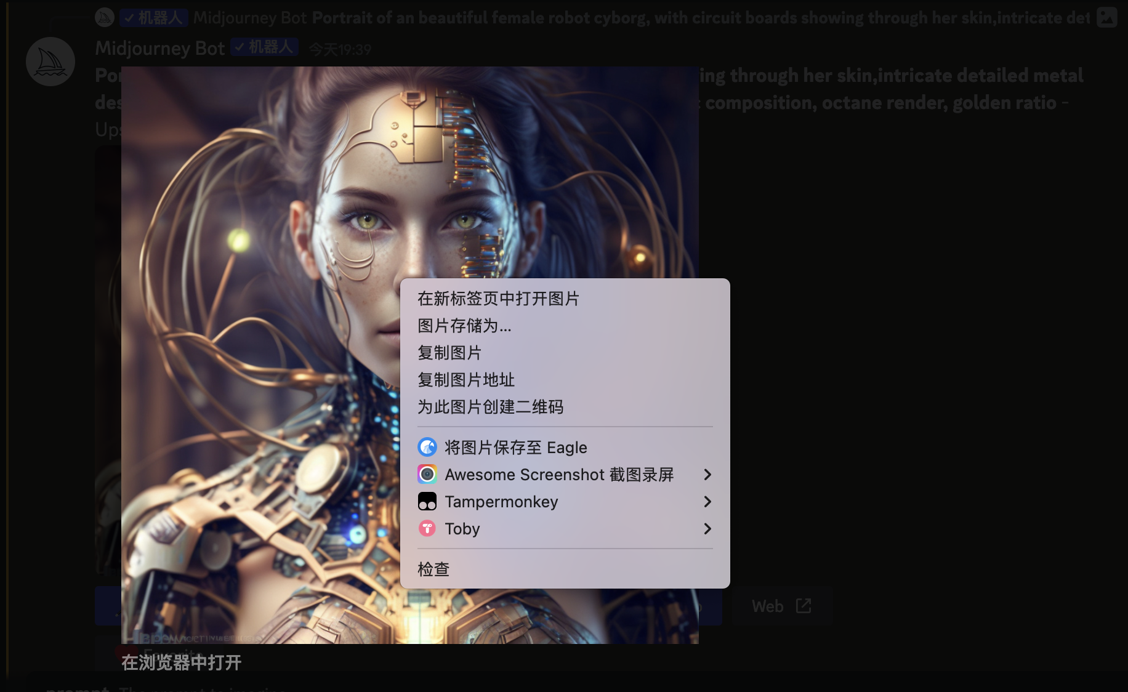
Task: Click the Eagle icon to save image
Action: tap(427, 447)
